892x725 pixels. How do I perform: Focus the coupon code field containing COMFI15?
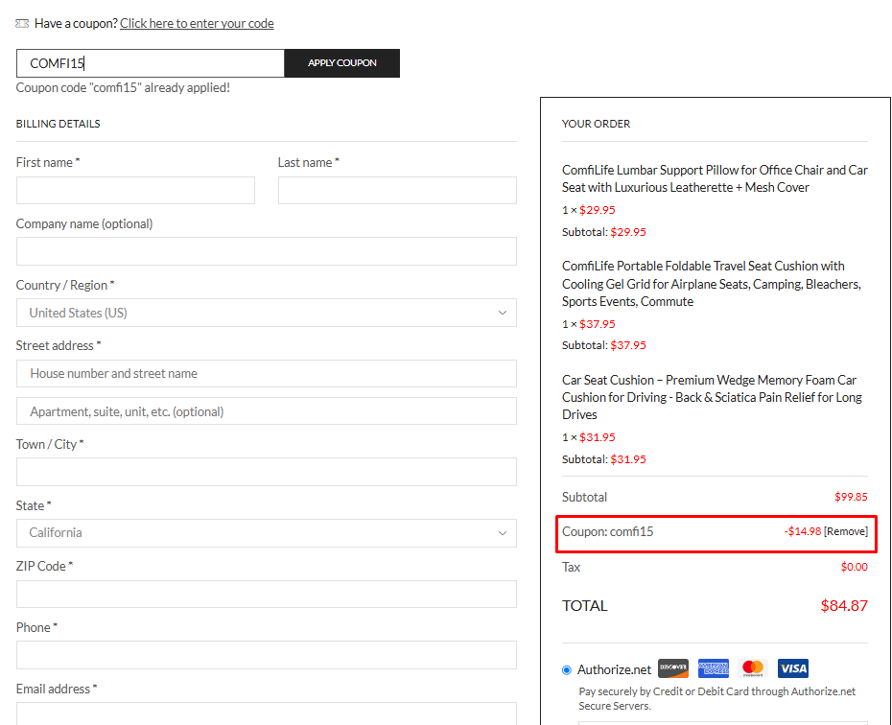151,63
